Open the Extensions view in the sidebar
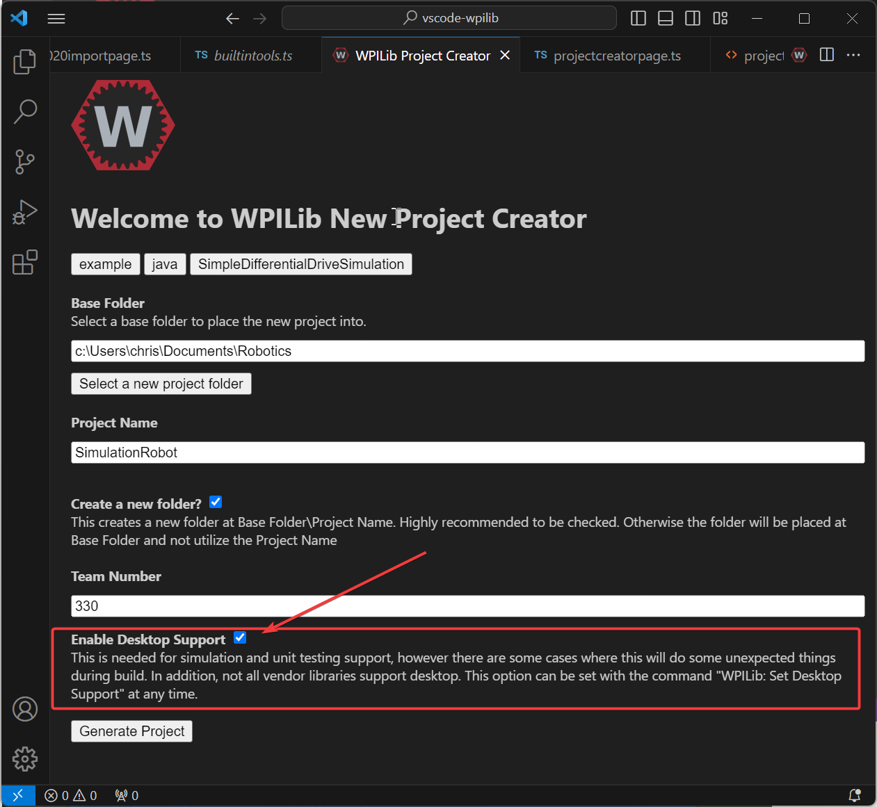 coord(25,262)
